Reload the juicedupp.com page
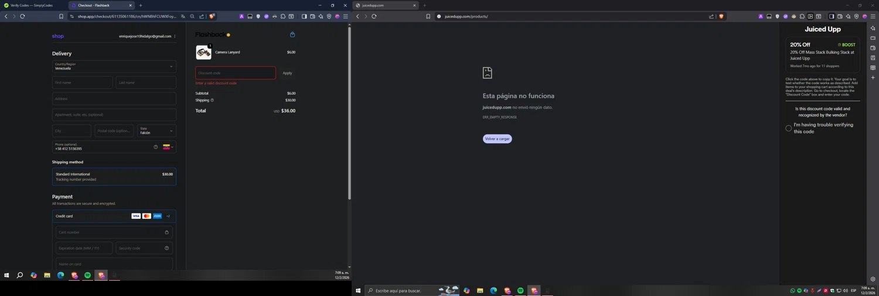 [374, 16]
